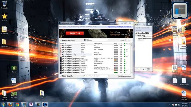This screenshot has width=191, height=107.
Task: Open the Community menu in friends window
Action: (x=145, y=28)
